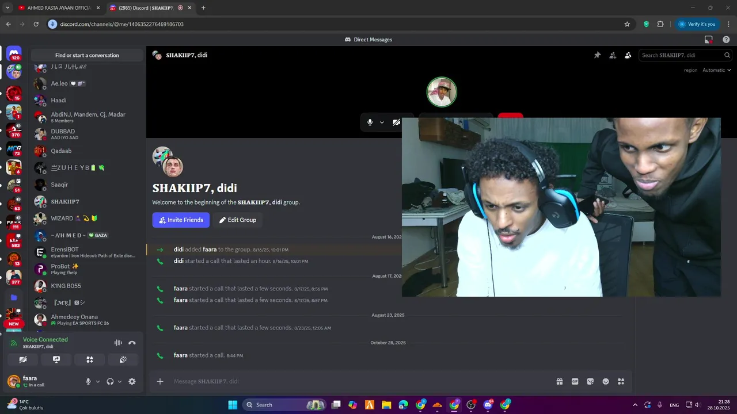Screen dimensions: 737x414
Task: Open attachment plus button in message box
Action: coord(160,381)
